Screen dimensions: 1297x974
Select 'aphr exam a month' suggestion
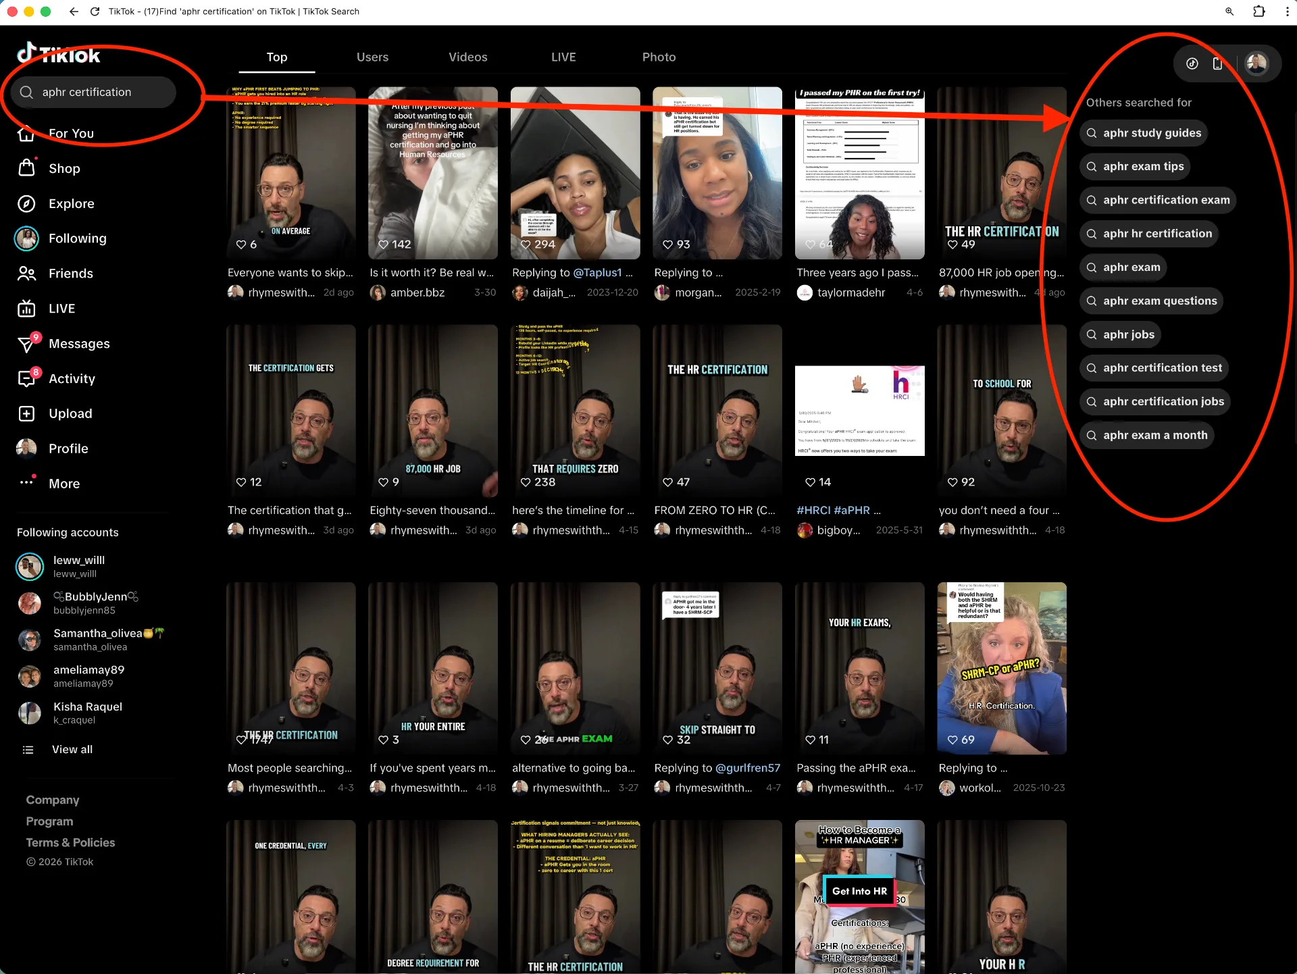[x=1147, y=435]
